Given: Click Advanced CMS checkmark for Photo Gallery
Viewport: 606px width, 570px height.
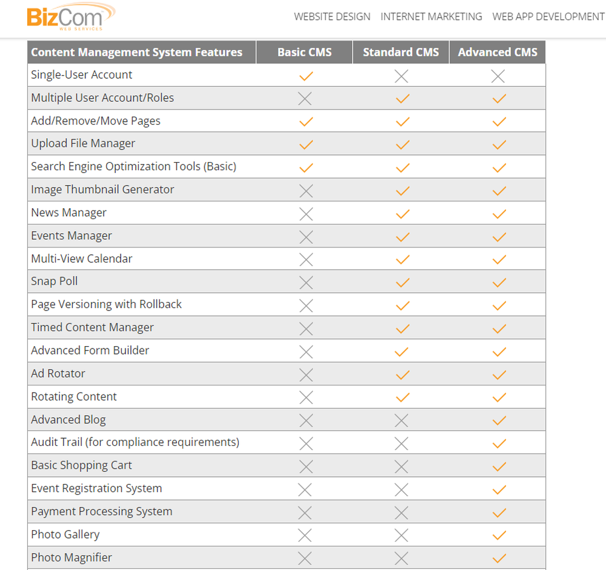Looking at the screenshot, I should coord(499,535).
